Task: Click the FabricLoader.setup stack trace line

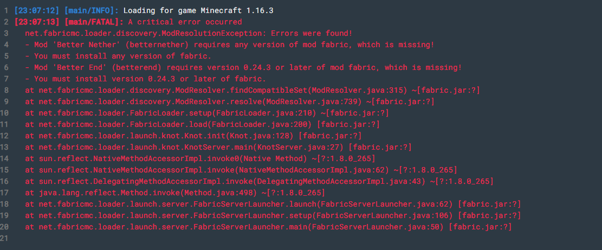Action: [x=207, y=113]
